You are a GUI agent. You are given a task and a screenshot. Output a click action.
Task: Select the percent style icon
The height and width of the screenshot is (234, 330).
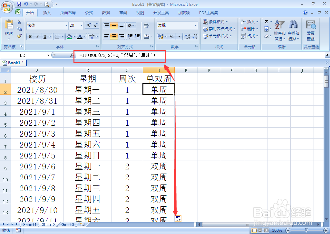coord(171,36)
